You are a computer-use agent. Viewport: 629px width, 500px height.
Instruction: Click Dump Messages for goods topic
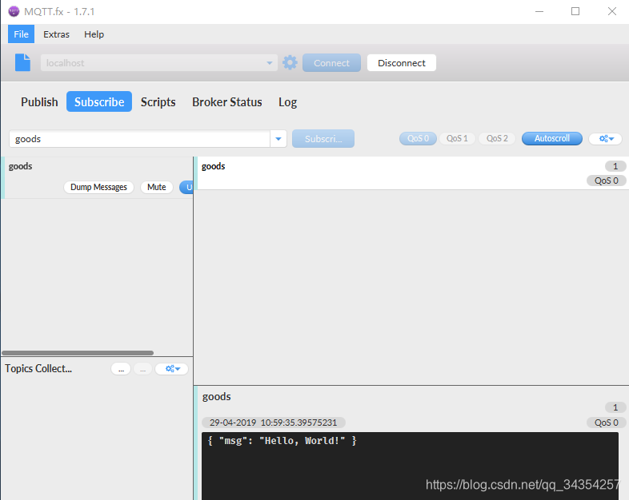tap(98, 188)
